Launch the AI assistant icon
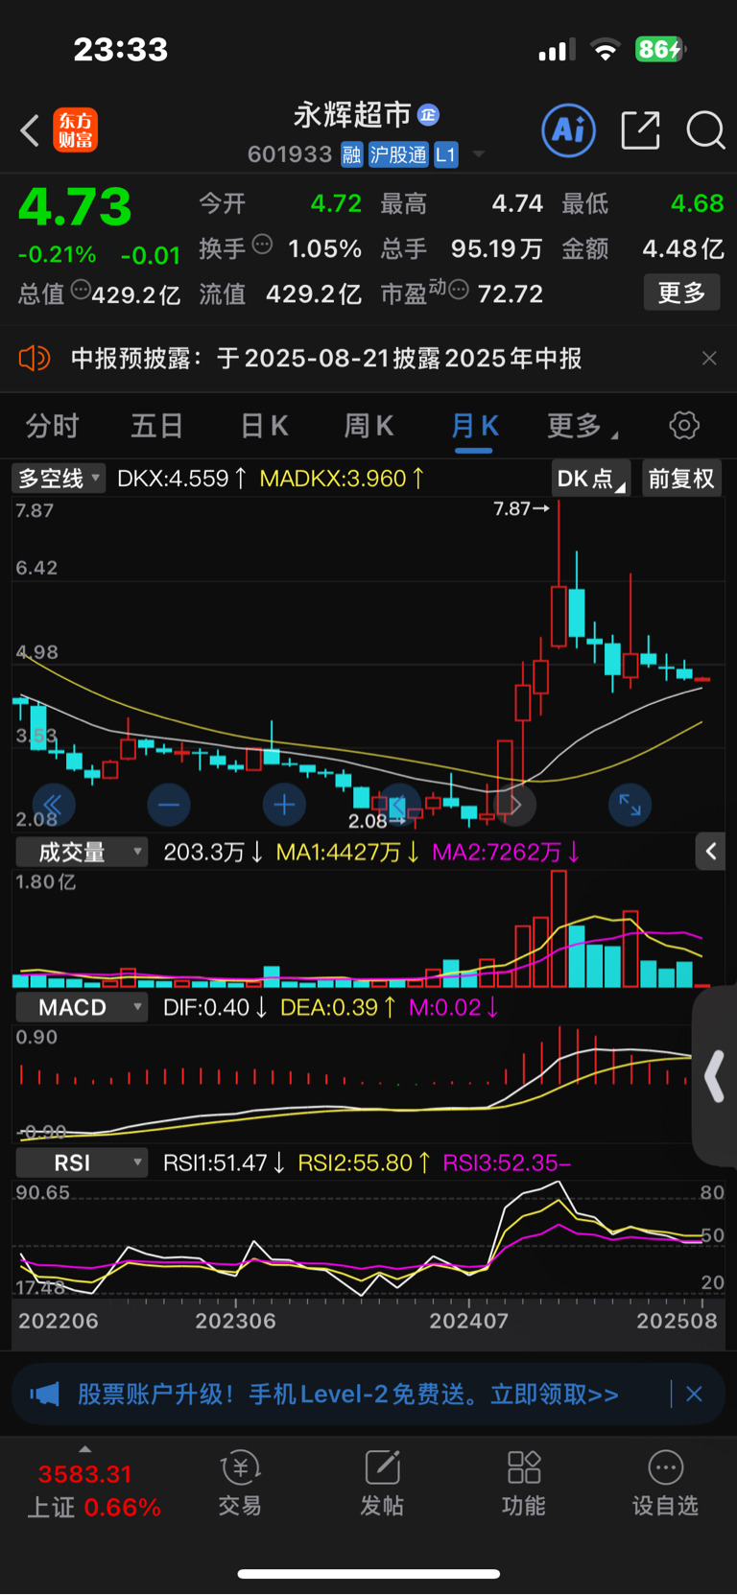The height and width of the screenshot is (1595, 737). point(569,129)
